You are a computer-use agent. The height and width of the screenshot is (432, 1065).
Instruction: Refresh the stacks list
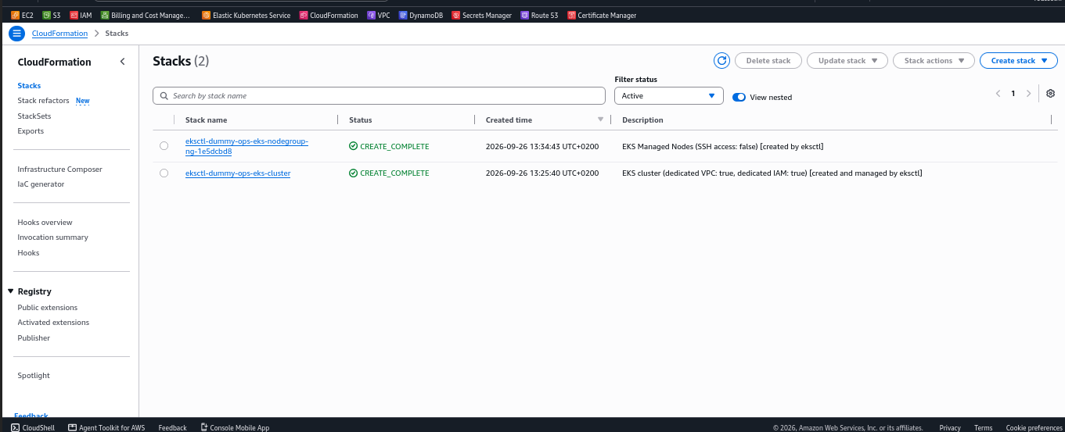pos(721,60)
